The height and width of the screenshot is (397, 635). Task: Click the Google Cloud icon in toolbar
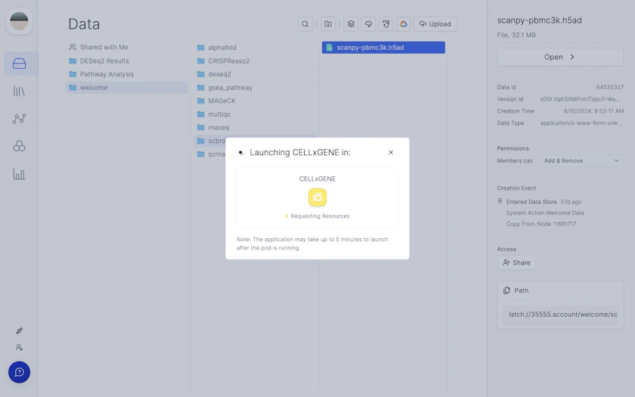pyautogui.click(x=404, y=24)
